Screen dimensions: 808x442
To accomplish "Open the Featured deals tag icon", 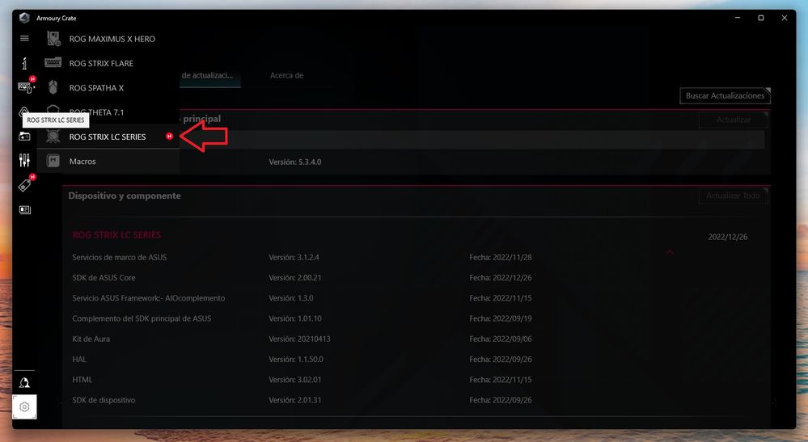I will point(24,185).
